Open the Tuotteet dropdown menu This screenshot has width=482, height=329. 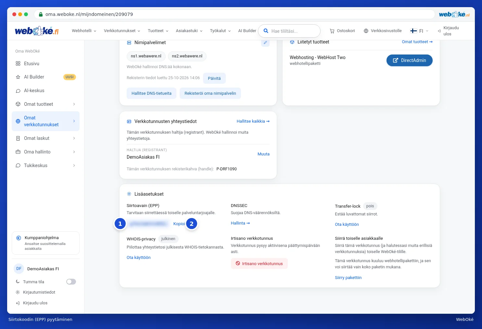[x=158, y=31]
